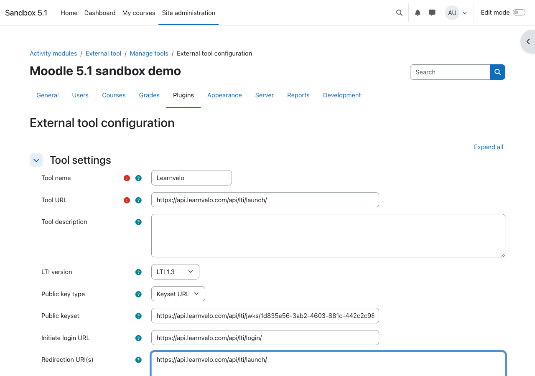Open the notifications bell
Screen dimensions: 535x376
(418, 13)
